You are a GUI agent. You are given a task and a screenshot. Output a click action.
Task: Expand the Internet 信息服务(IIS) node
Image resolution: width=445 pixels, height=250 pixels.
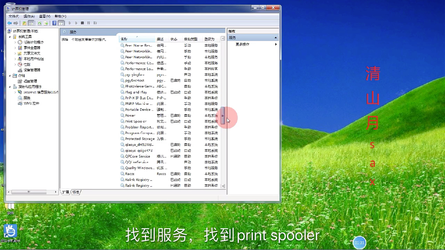click(15, 92)
